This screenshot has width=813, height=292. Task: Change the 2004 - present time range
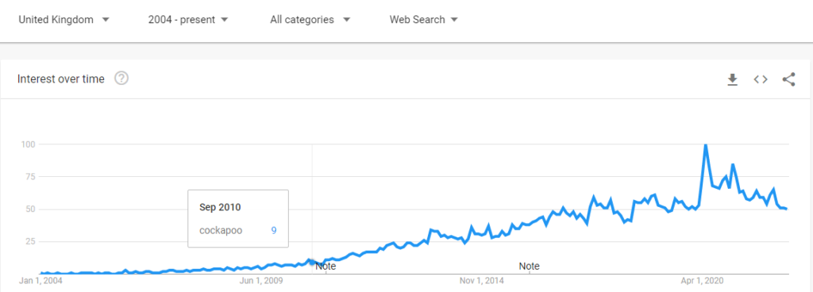coord(188,20)
